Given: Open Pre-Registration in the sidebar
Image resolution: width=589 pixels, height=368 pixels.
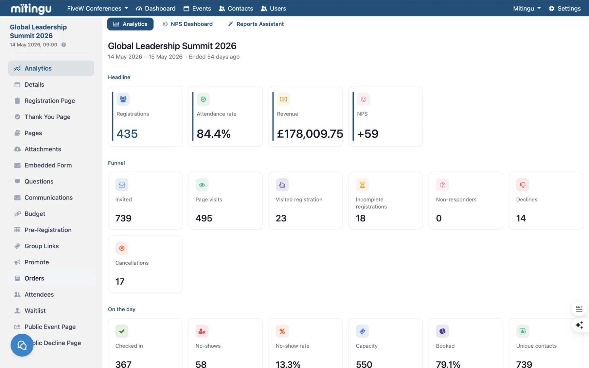Looking at the screenshot, I should (51, 230).
